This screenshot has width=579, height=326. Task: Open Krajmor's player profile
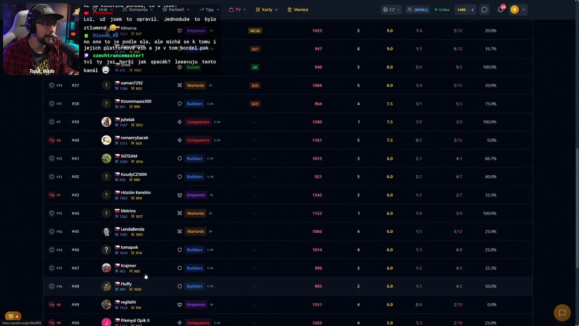(x=128, y=266)
